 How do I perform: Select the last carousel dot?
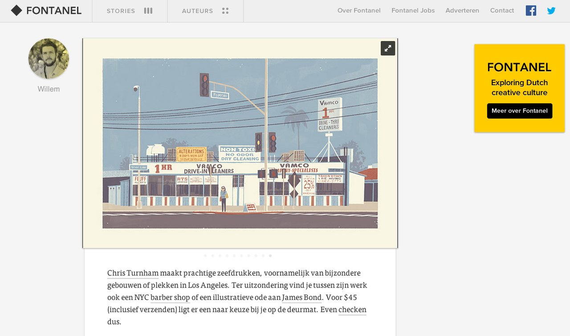pos(270,256)
